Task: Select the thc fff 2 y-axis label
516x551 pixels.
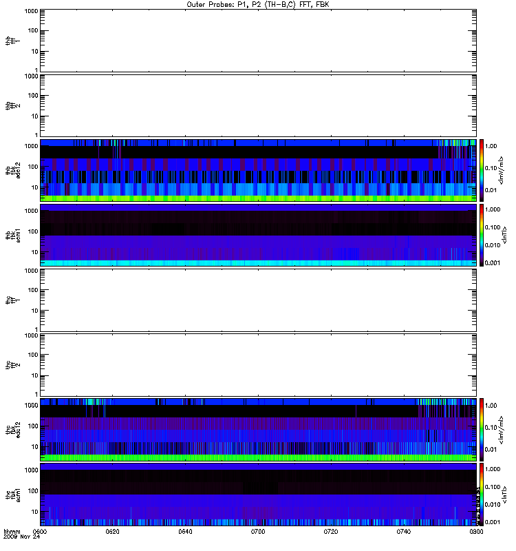Action: [x=12, y=365]
